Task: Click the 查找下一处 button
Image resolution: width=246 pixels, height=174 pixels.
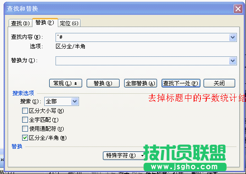Action: coord(181,83)
